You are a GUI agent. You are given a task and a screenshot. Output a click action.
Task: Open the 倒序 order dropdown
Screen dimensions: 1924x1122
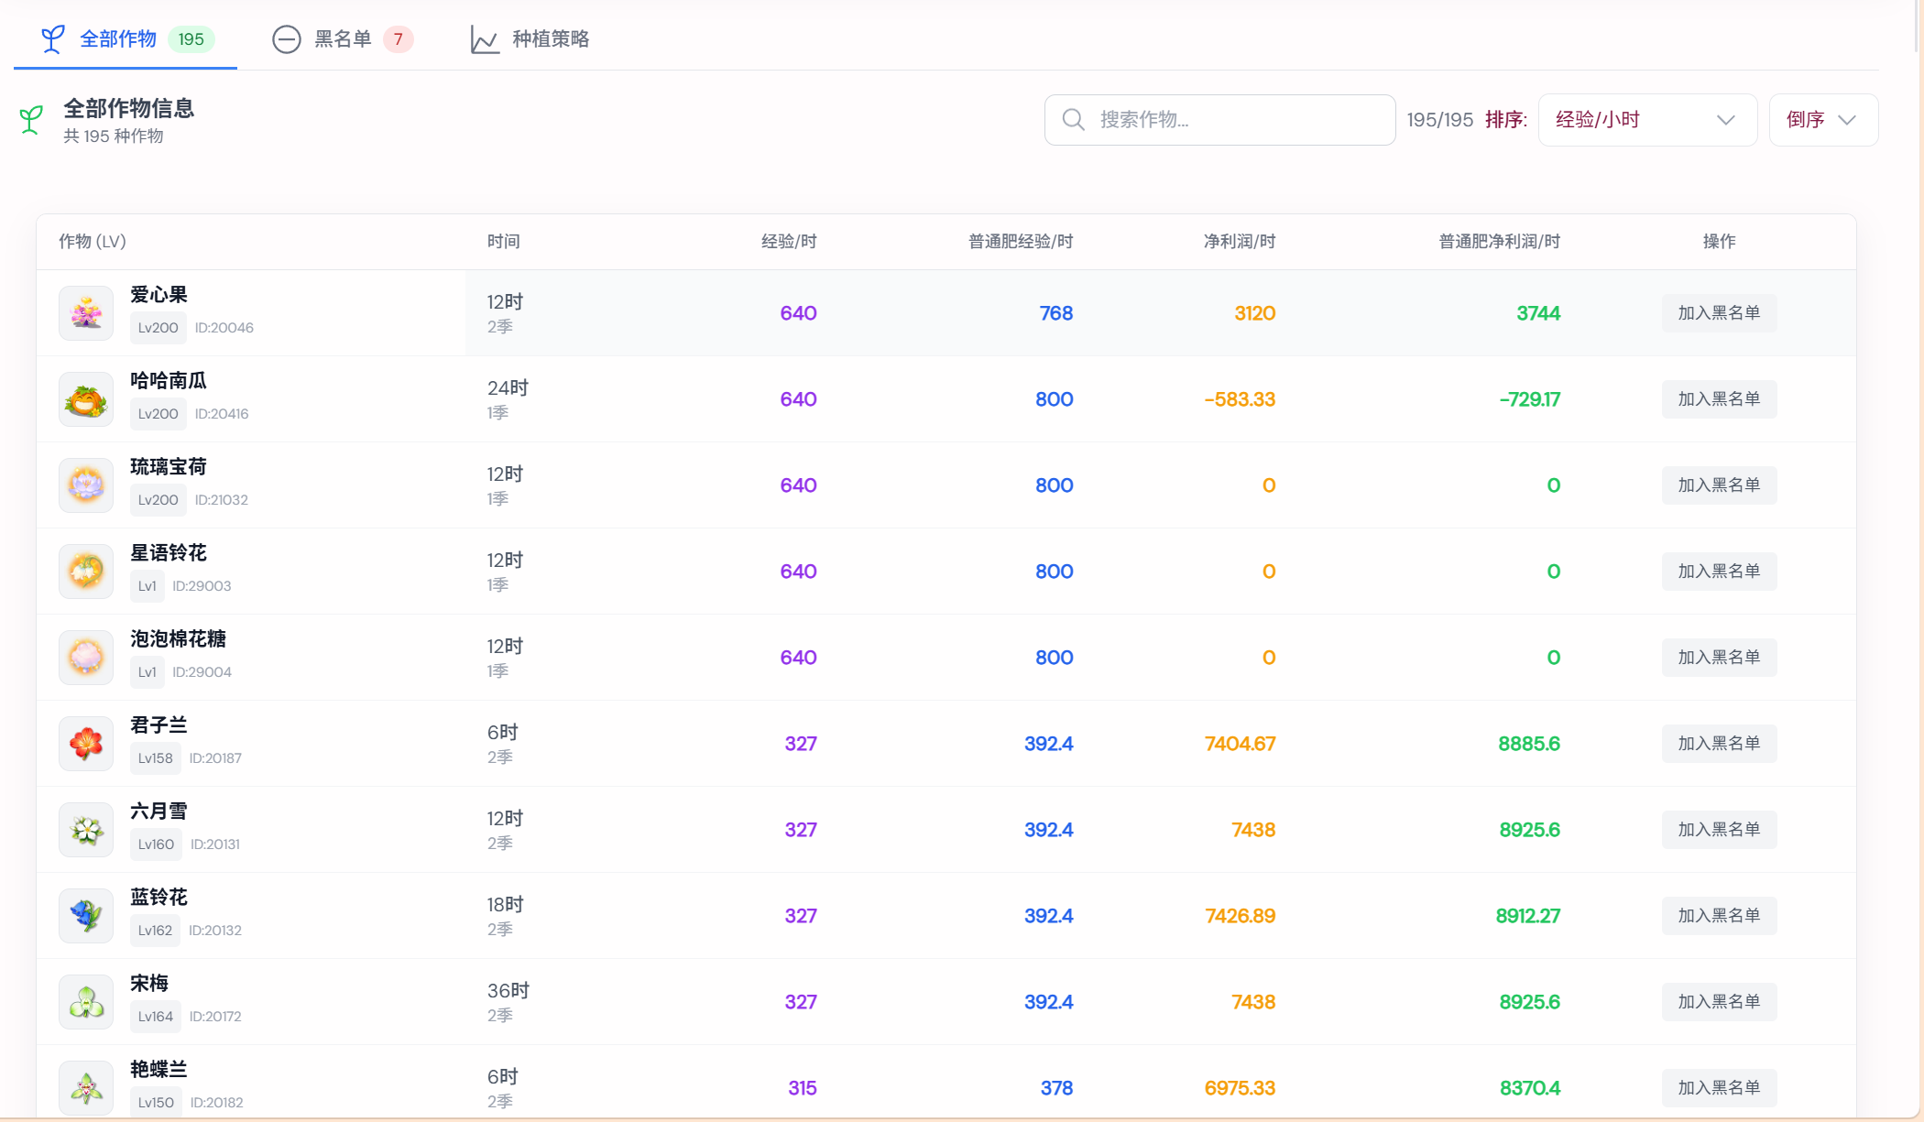pyautogui.click(x=1823, y=120)
